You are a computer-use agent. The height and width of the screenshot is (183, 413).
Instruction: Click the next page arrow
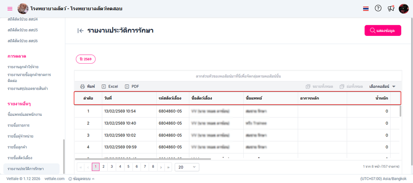[x=161, y=167]
